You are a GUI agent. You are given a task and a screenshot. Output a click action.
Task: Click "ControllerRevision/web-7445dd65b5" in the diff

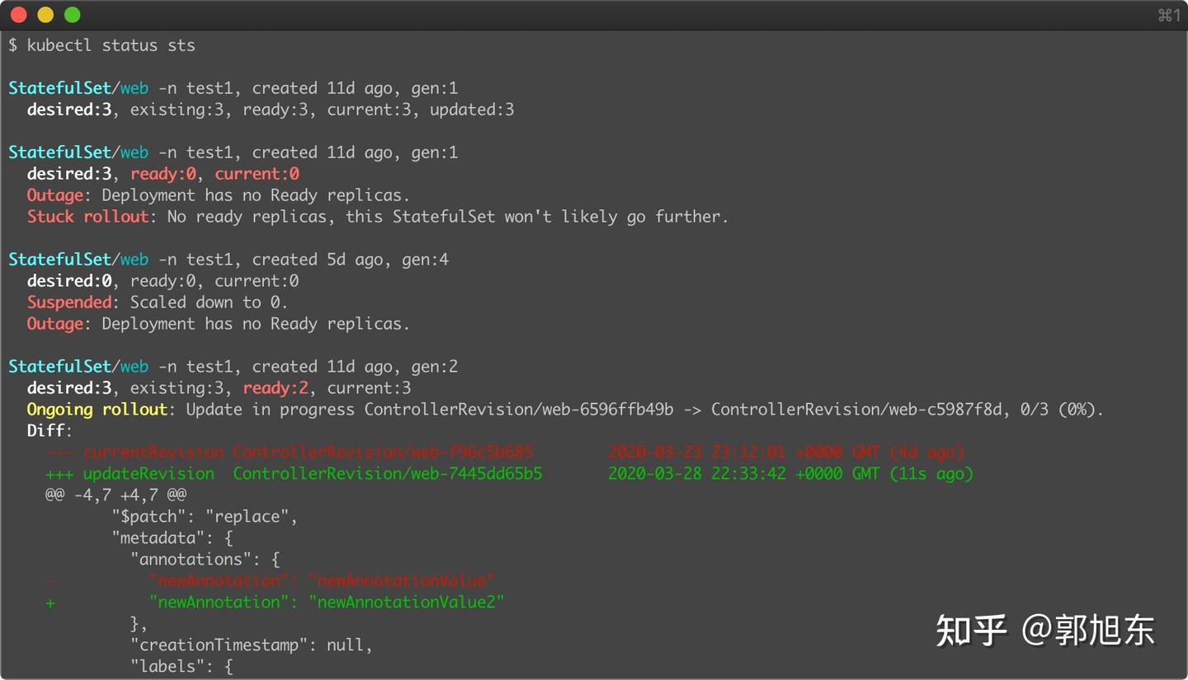pos(388,474)
